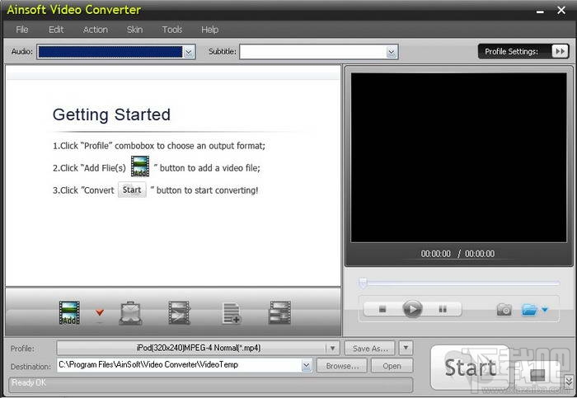Open the snapshot folder icon
Image resolution: width=577 pixels, height=398 pixels.
529,310
